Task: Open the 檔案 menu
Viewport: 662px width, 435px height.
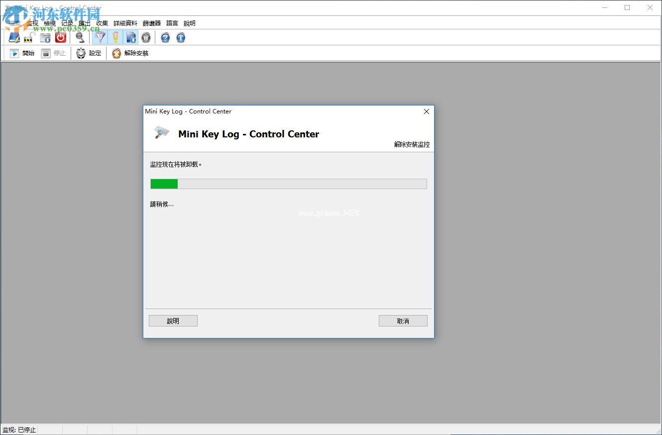Action: 15,23
